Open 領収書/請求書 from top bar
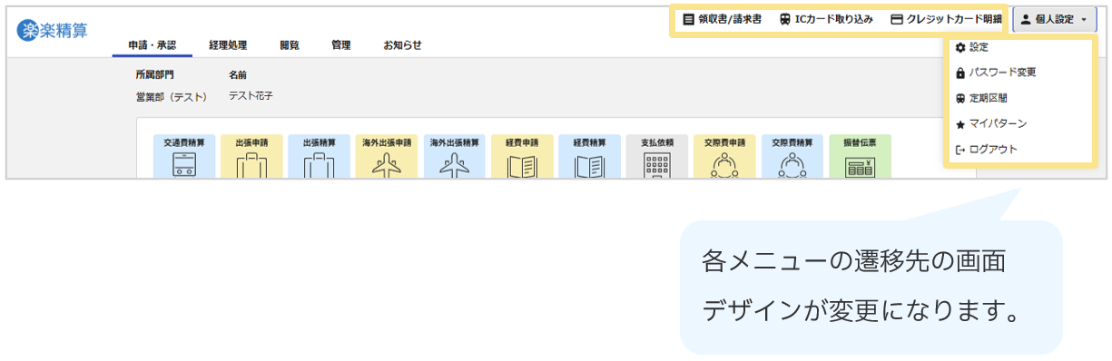 click(x=722, y=19)
